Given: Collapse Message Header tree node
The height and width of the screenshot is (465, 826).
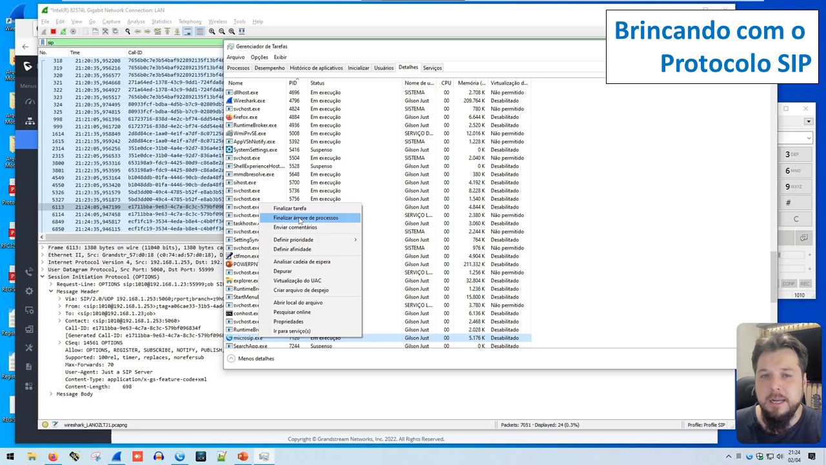Looking at the screenshot, I should click(51, 291).
